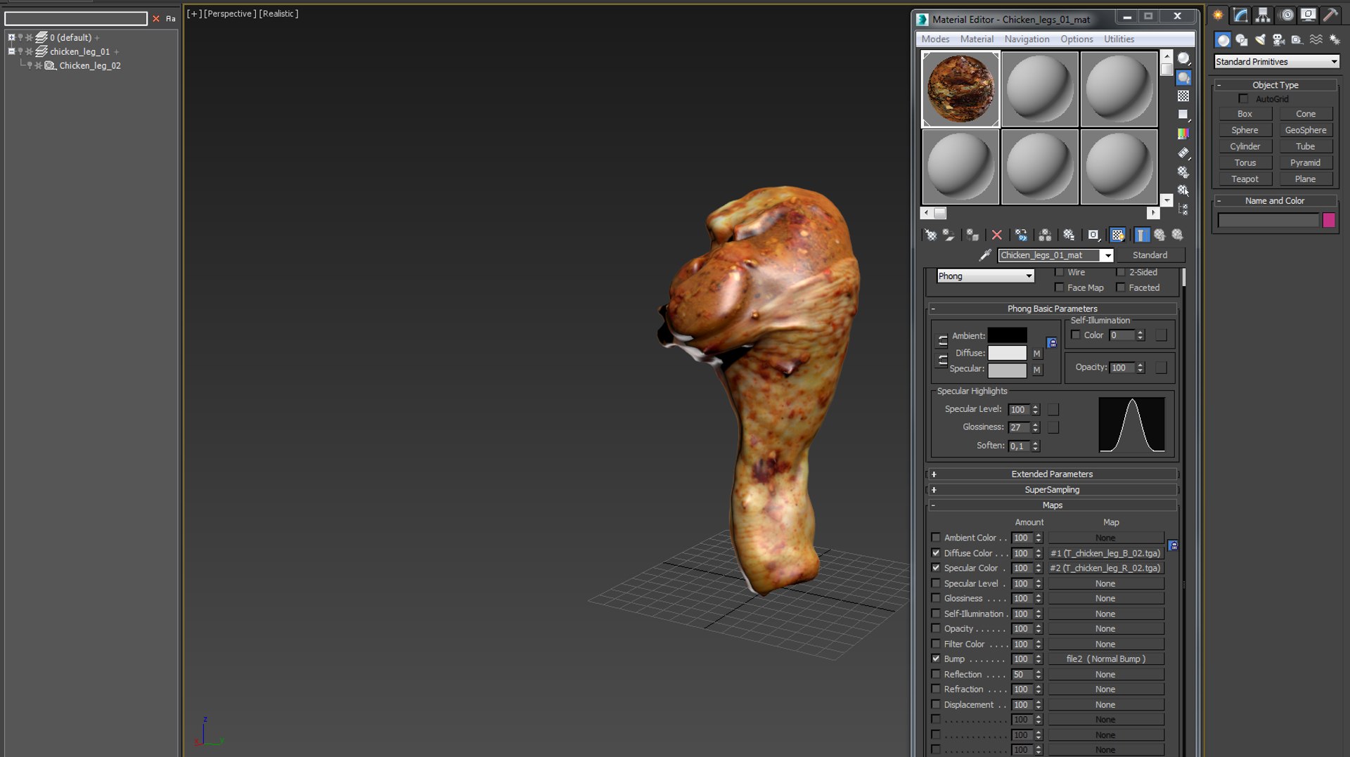
Task: Click the Teapot primitive button
Action: (1245, 179)
